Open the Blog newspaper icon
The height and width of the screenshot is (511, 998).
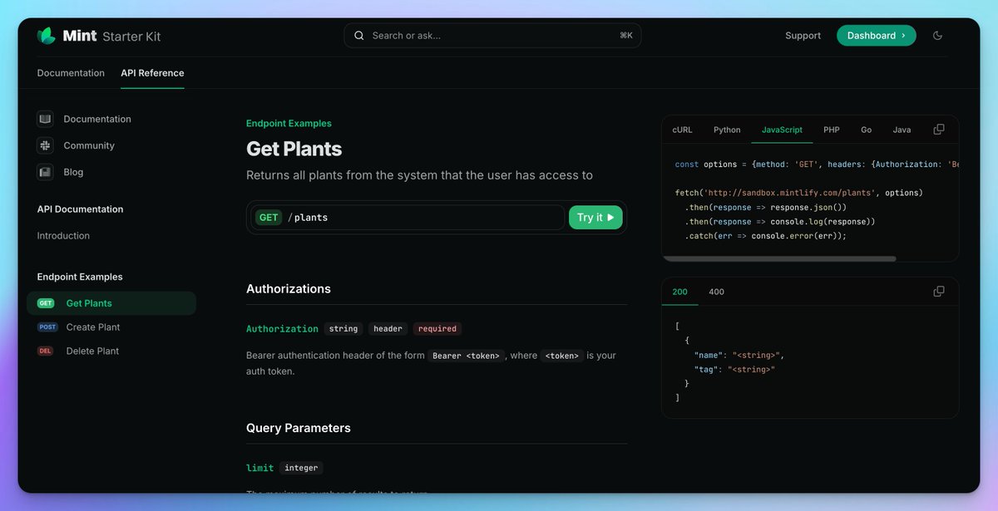[x=45, y=172]
